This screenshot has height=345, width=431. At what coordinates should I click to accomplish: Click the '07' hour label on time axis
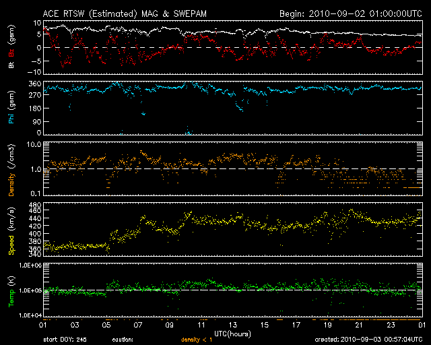pyautogui.click(x=138, y=325)
